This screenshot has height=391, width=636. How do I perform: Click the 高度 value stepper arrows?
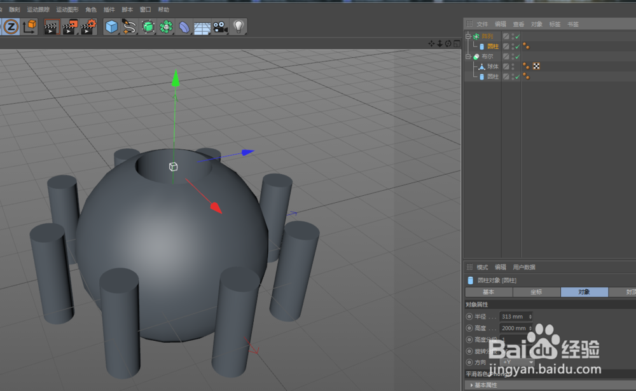[532, 327]
